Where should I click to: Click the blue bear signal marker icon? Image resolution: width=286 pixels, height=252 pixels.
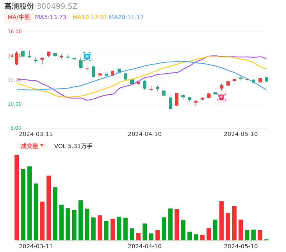point(87,57)
